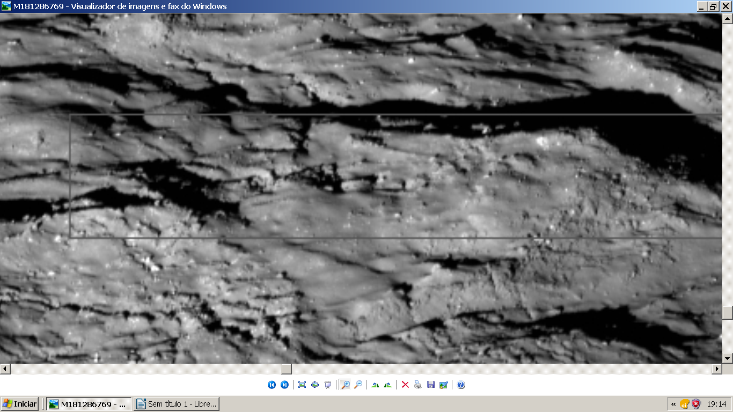
Task: Click the Best Fit icon
Action: coord(302,385)
